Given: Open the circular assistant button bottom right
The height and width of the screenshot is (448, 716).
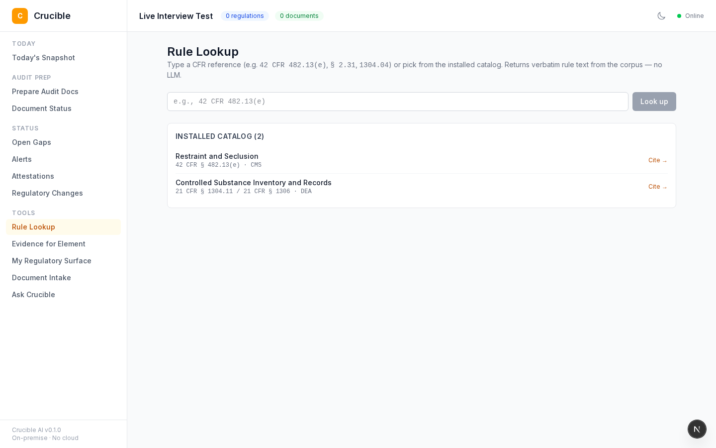Looking at the screenshot, I should tap(697, 429).
